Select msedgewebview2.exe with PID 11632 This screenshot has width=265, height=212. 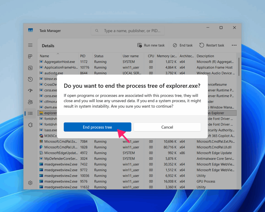(x=137, y=187)
